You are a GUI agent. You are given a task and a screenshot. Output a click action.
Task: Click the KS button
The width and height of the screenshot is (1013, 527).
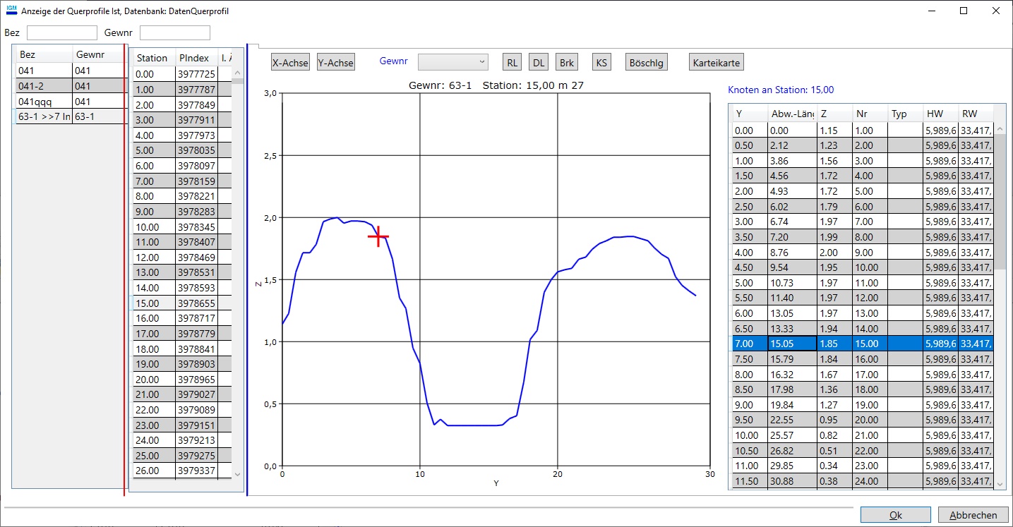[601, 63]
